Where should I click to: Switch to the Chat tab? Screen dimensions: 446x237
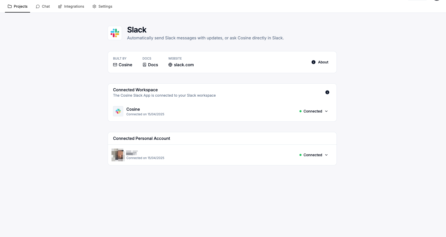pos(43,6)
